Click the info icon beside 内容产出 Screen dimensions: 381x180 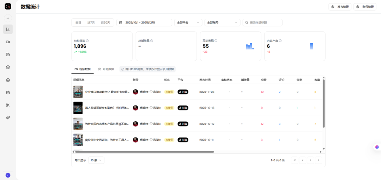(280, 41)
